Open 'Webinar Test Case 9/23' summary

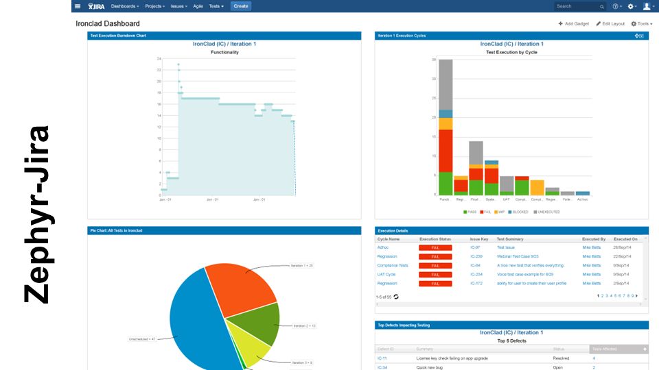tap(518, 256)
